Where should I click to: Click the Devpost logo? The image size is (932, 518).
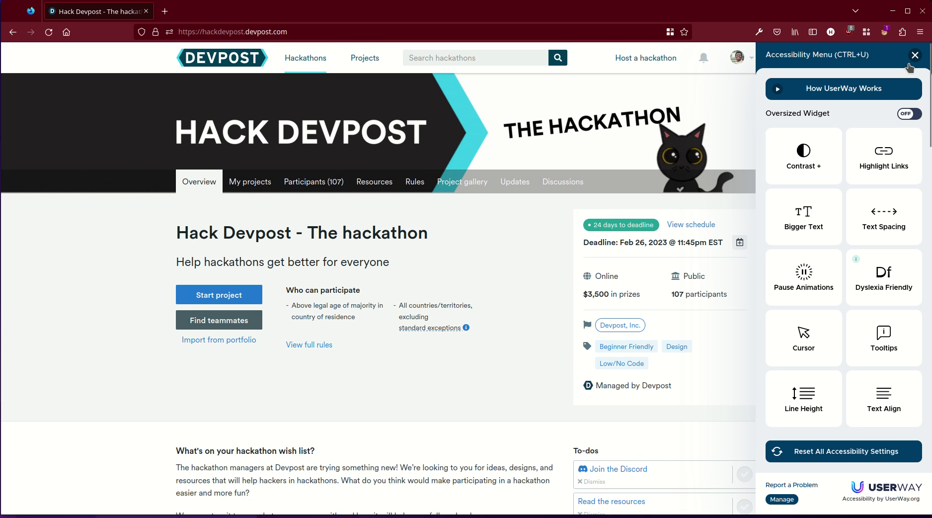pos(222,58)
